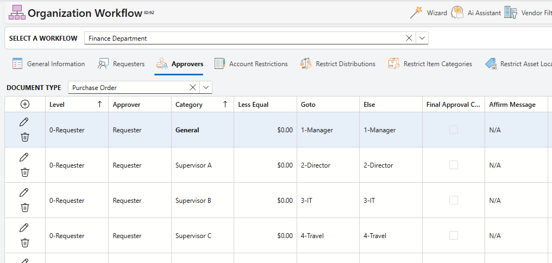Click the add row plus icon
The width and height of the screenshot is (552, 263).
pyautogui.click(x=25, y=105)
